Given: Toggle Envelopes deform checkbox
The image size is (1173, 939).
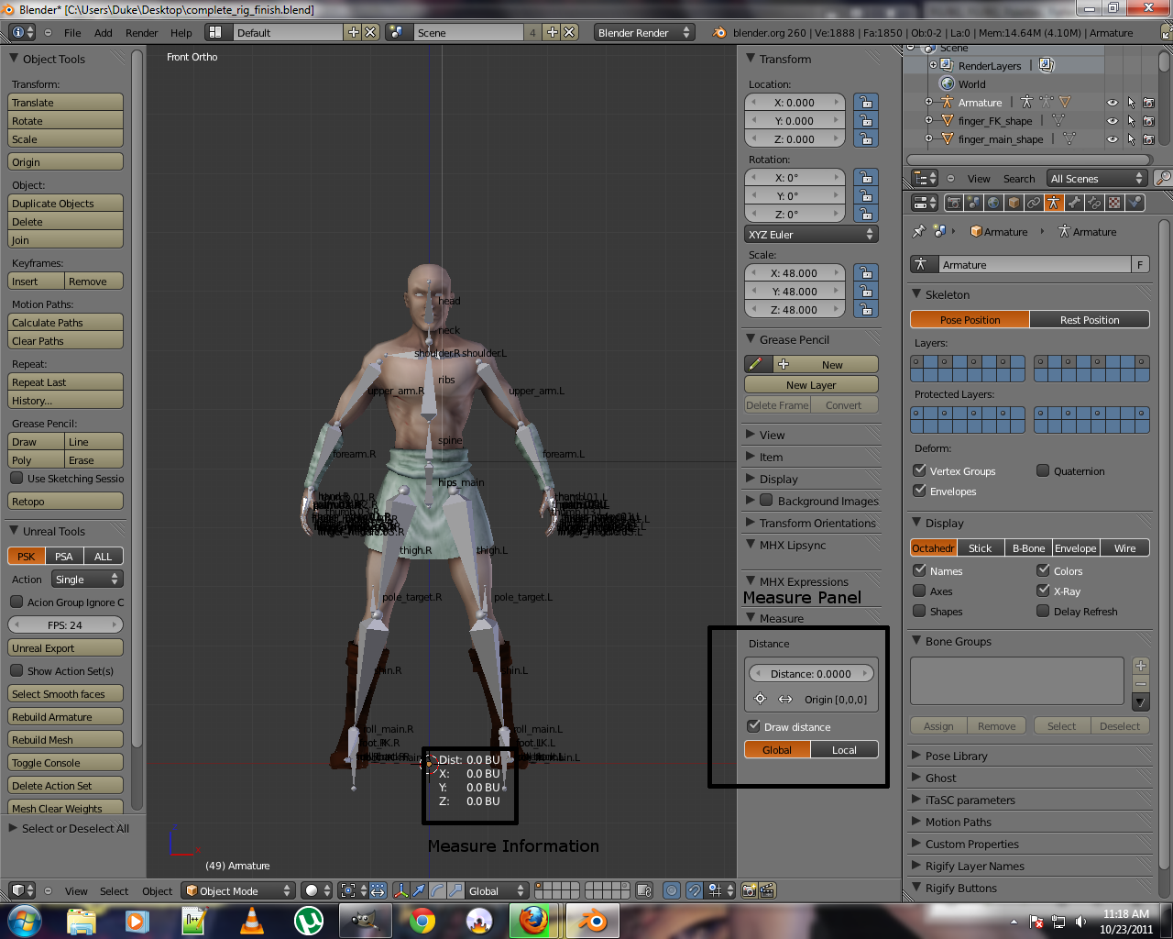Looking at the screenshot, I should (x=919, y=491).
